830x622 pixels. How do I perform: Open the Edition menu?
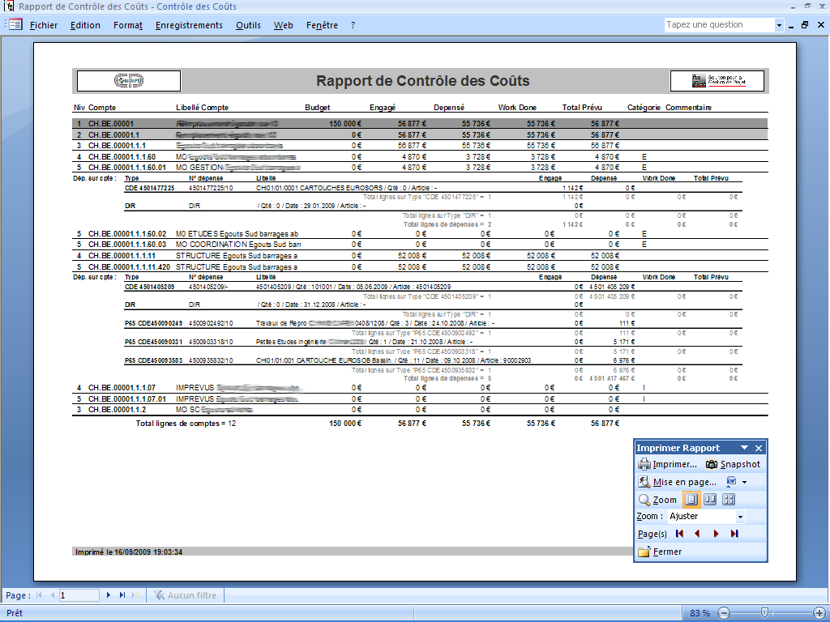[85, 25]
